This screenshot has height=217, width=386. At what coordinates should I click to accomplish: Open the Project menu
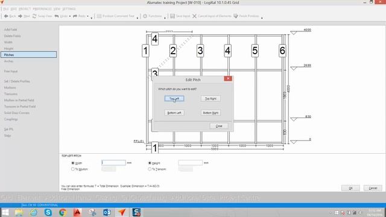point(25,9)
